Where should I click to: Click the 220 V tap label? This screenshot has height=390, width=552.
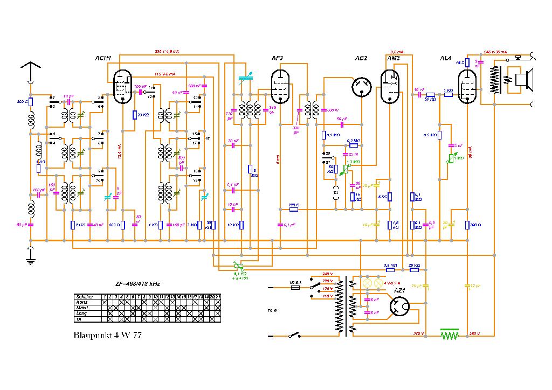click(327, 281)
